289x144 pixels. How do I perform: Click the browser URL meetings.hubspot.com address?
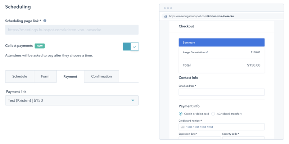click(202, 16)
